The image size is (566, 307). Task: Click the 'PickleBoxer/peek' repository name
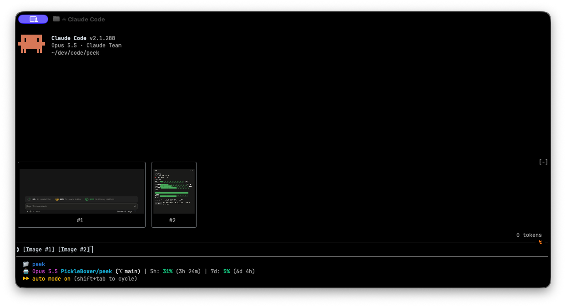[x=86, y=271]
